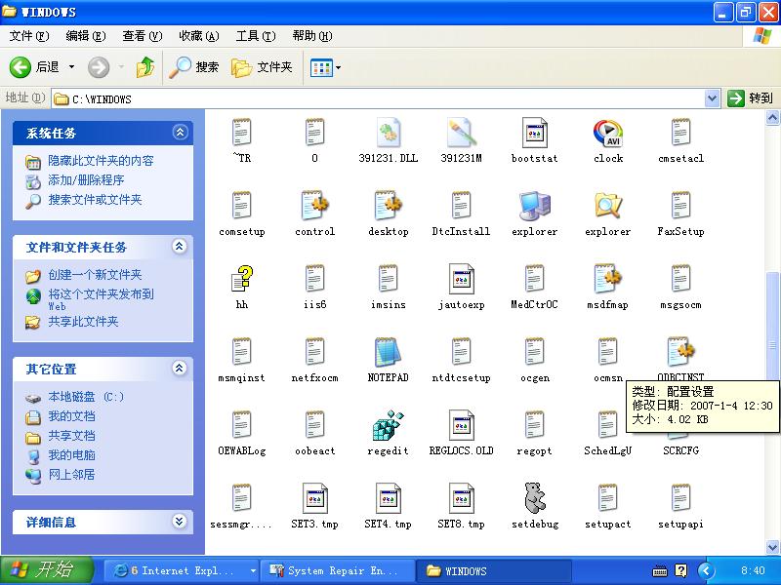
Task: Select the NOTEPAD application icon
Action: (388, 352)
